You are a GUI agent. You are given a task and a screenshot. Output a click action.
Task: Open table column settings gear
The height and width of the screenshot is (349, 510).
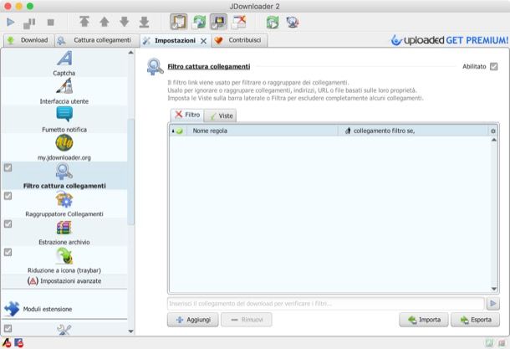coord(493,131)
